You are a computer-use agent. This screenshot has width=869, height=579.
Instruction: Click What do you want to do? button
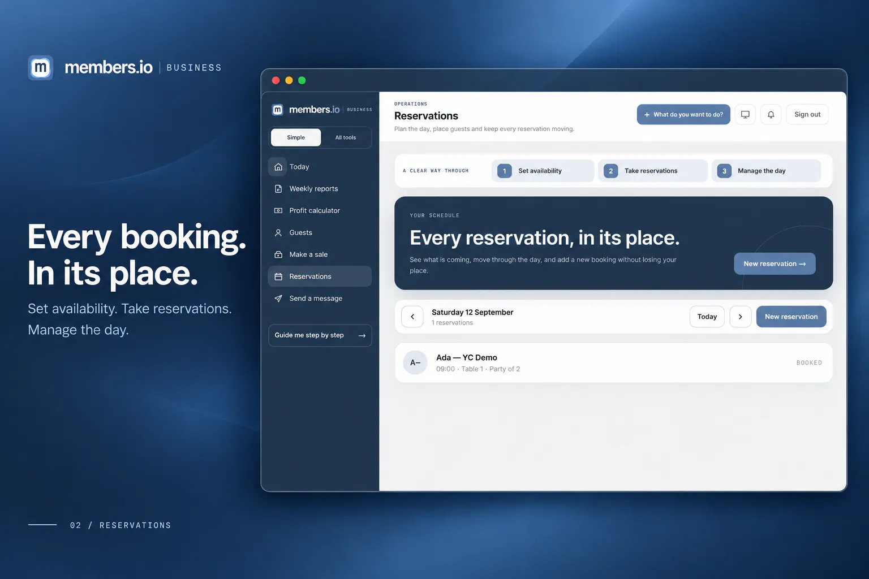pyautogui.click(x=683, y=114)
